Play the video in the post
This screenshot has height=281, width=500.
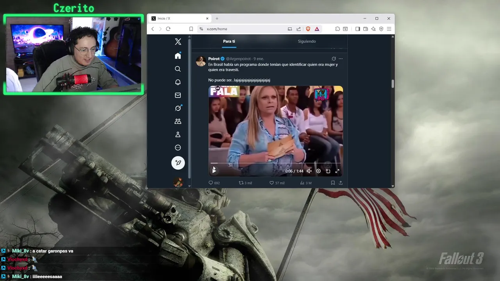click(214, 171)
